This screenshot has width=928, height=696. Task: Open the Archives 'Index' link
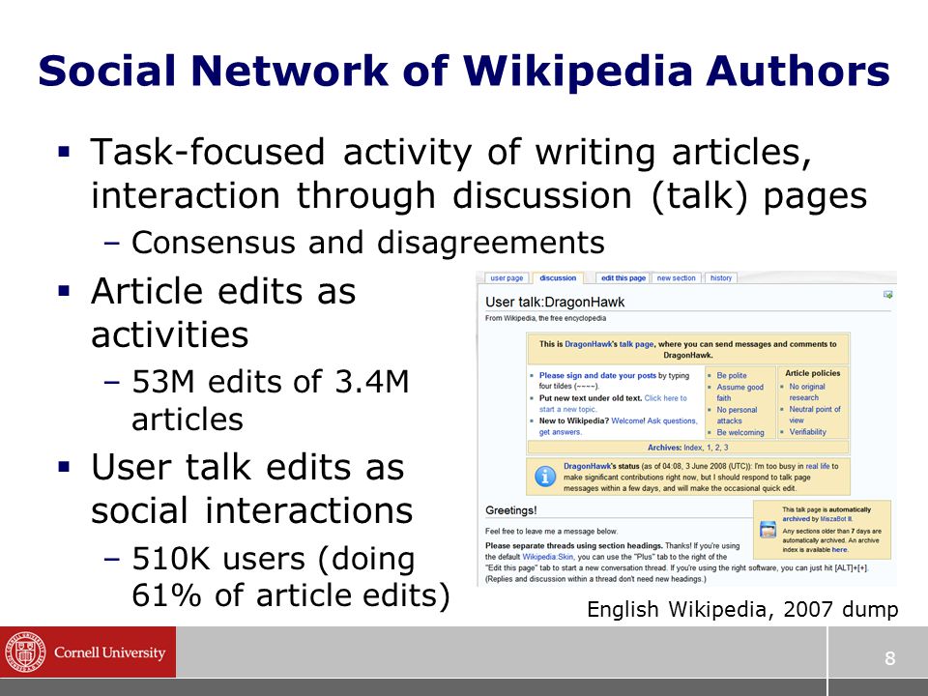click(x=692, y=448)
